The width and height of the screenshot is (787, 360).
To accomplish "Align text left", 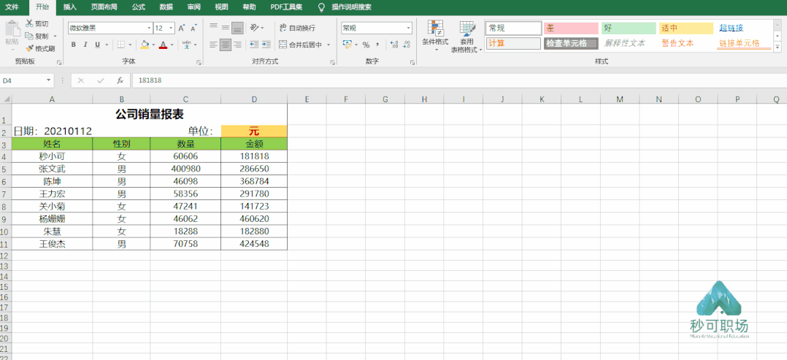I will (214, 45).
